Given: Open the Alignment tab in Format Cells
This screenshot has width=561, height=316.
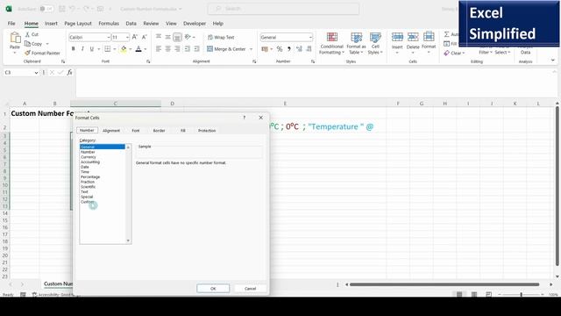Looking at the screenshot, I should click(111, 131).
